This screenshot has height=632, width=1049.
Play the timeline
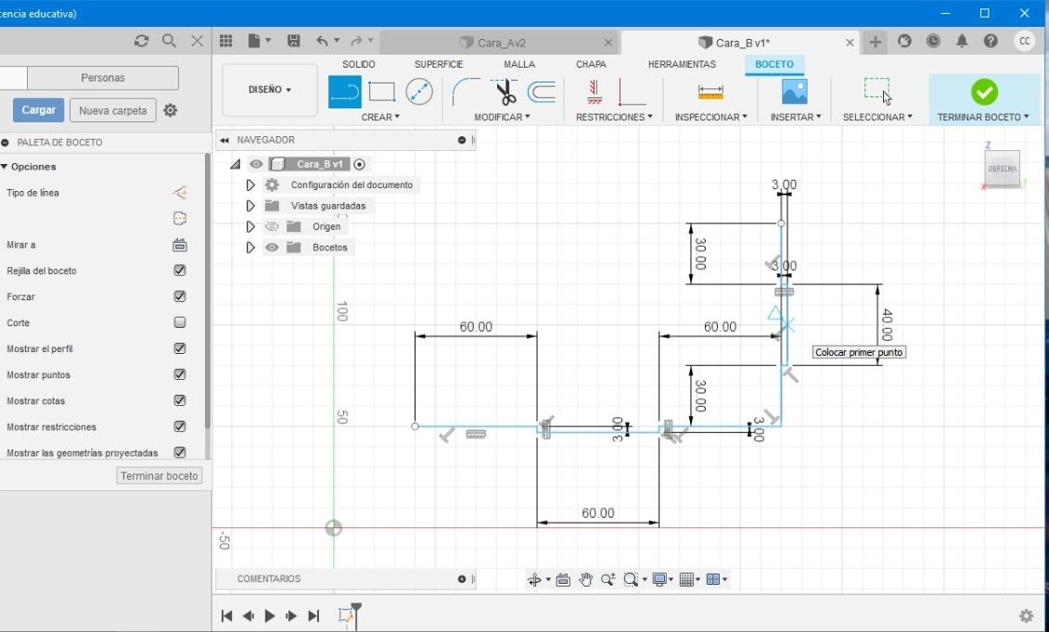coord(270,615)
